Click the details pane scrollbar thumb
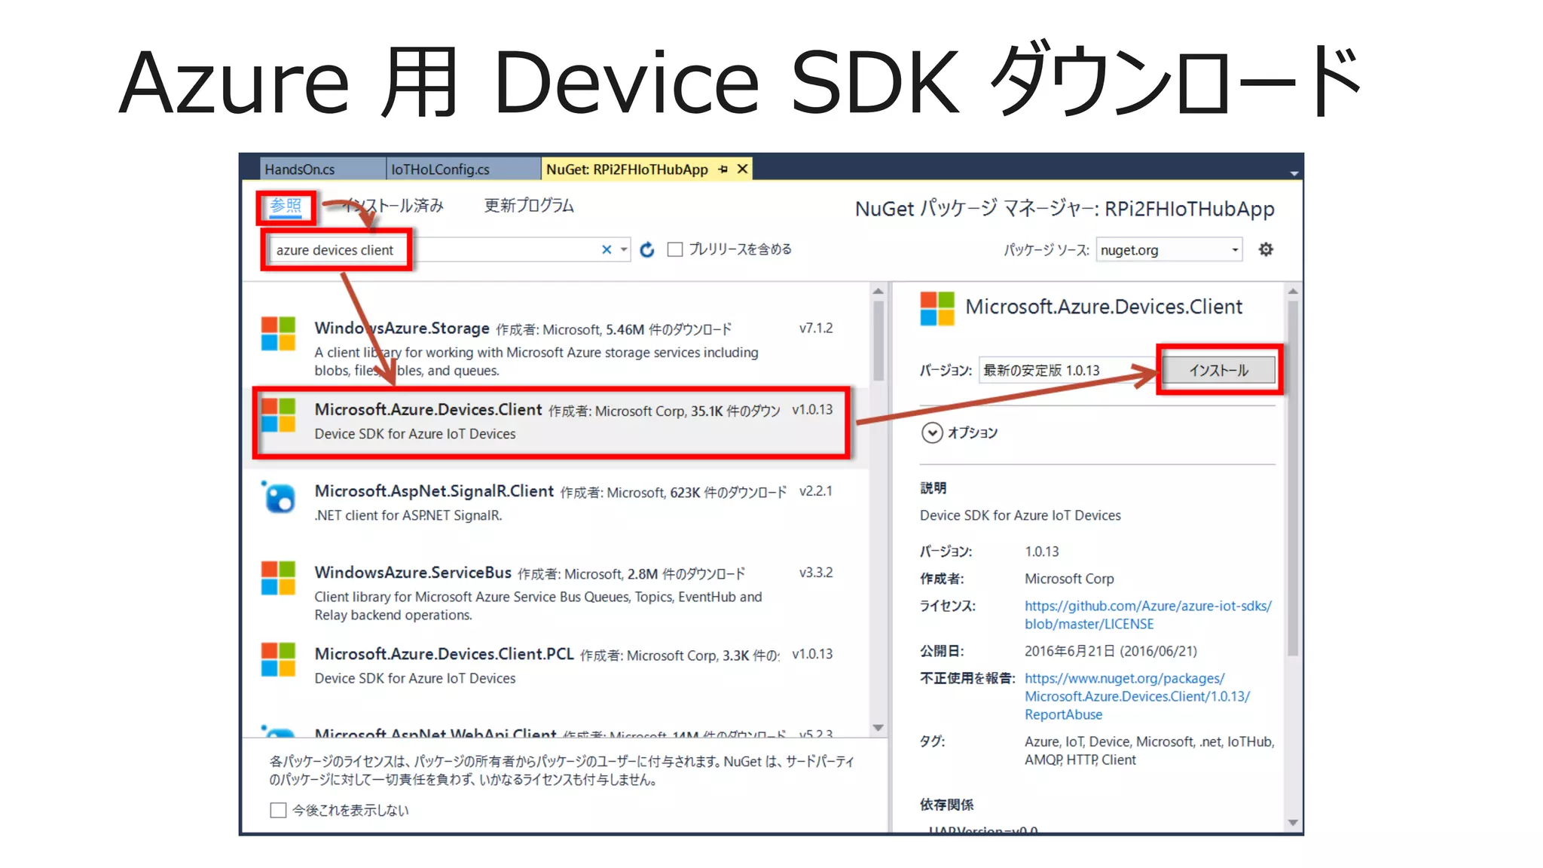This screenshot has width=1543, height=868. (1293, 478)
